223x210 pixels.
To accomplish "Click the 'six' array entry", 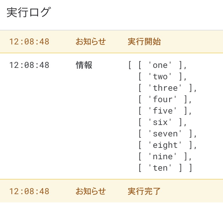I will 160,122.
